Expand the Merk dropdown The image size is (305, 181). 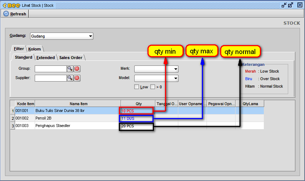156,69
